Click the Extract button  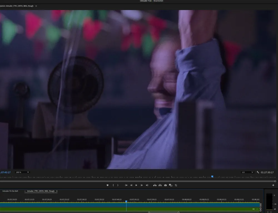point(160,185)
